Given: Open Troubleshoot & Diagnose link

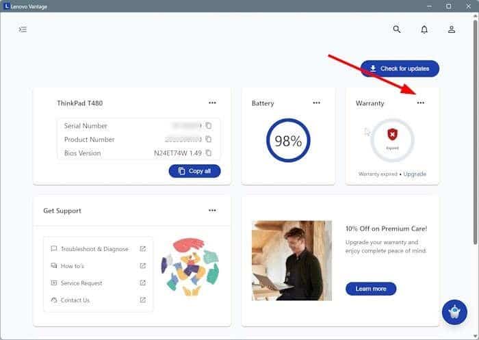Looking at the screenshot, I should click(x=94, y=249).
